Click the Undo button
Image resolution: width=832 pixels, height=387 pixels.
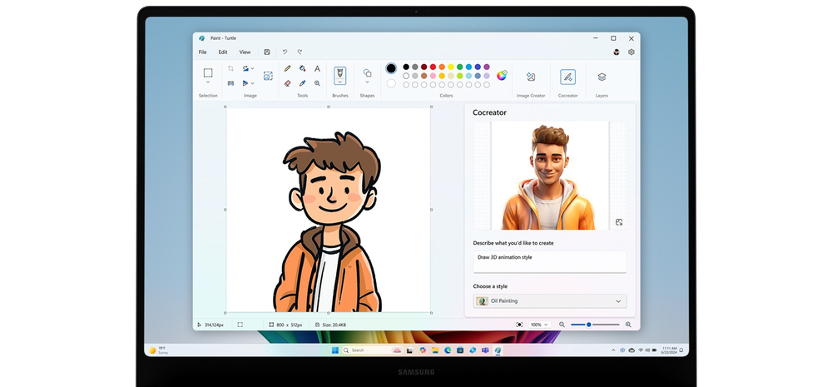(285, 52)
